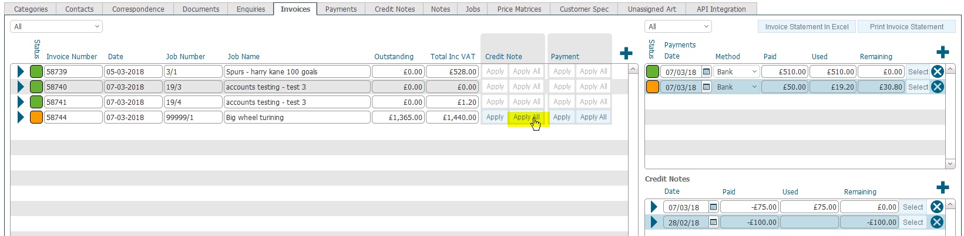Viewport: 964px width, 236px height.
Task: Click the Job Name field Big wheel turining
Action: coord(297,117)
